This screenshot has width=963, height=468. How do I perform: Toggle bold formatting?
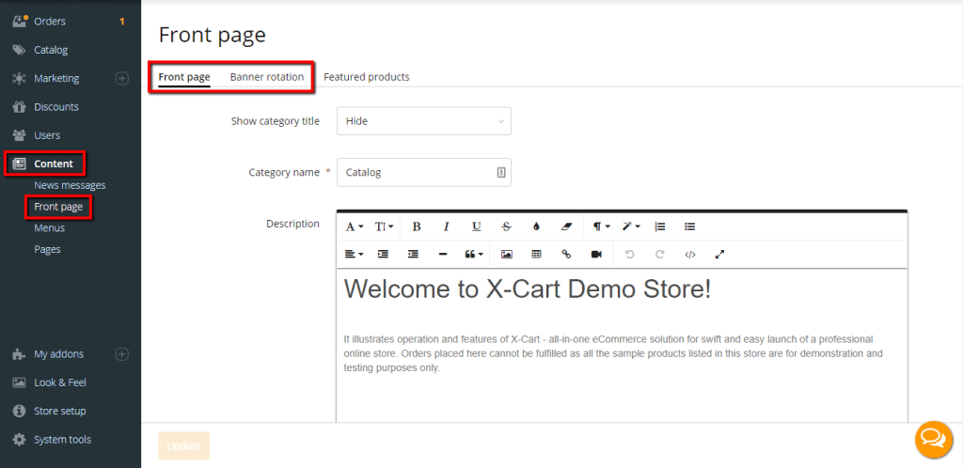[x=417, y=226]
